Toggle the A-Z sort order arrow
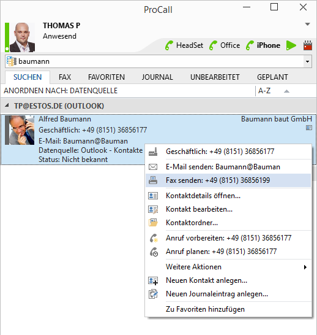Image resolution: width=317 pixels, height=335 pixels. click(x=286, y=91)
